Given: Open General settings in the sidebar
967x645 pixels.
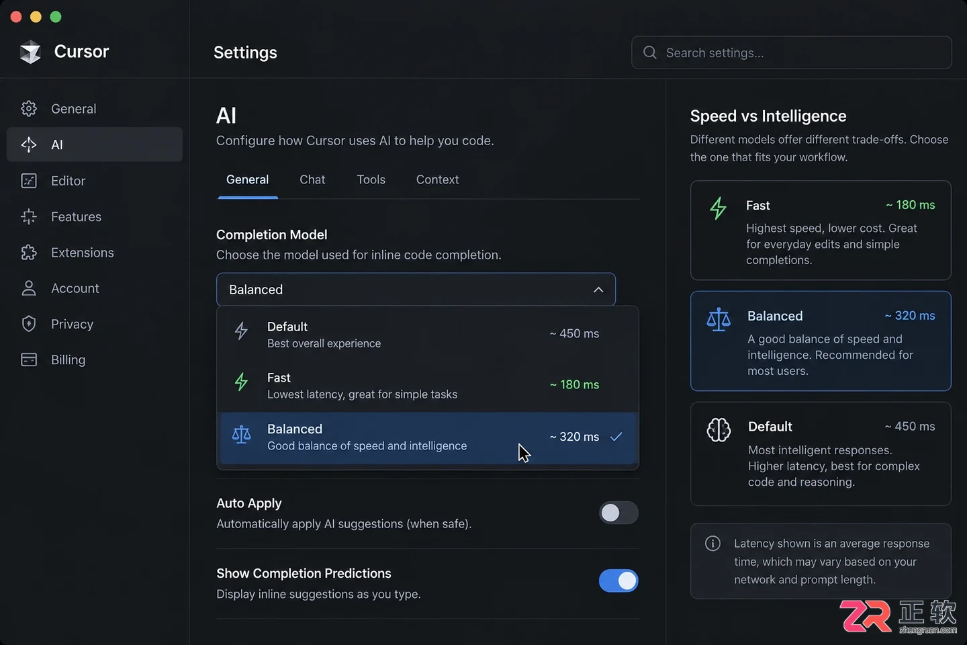Looking at the screenshot, I should (x=95, y=109).
